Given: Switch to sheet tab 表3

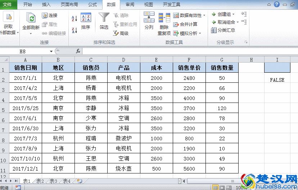Looking at the screenshot, I should tap(53, 181).
